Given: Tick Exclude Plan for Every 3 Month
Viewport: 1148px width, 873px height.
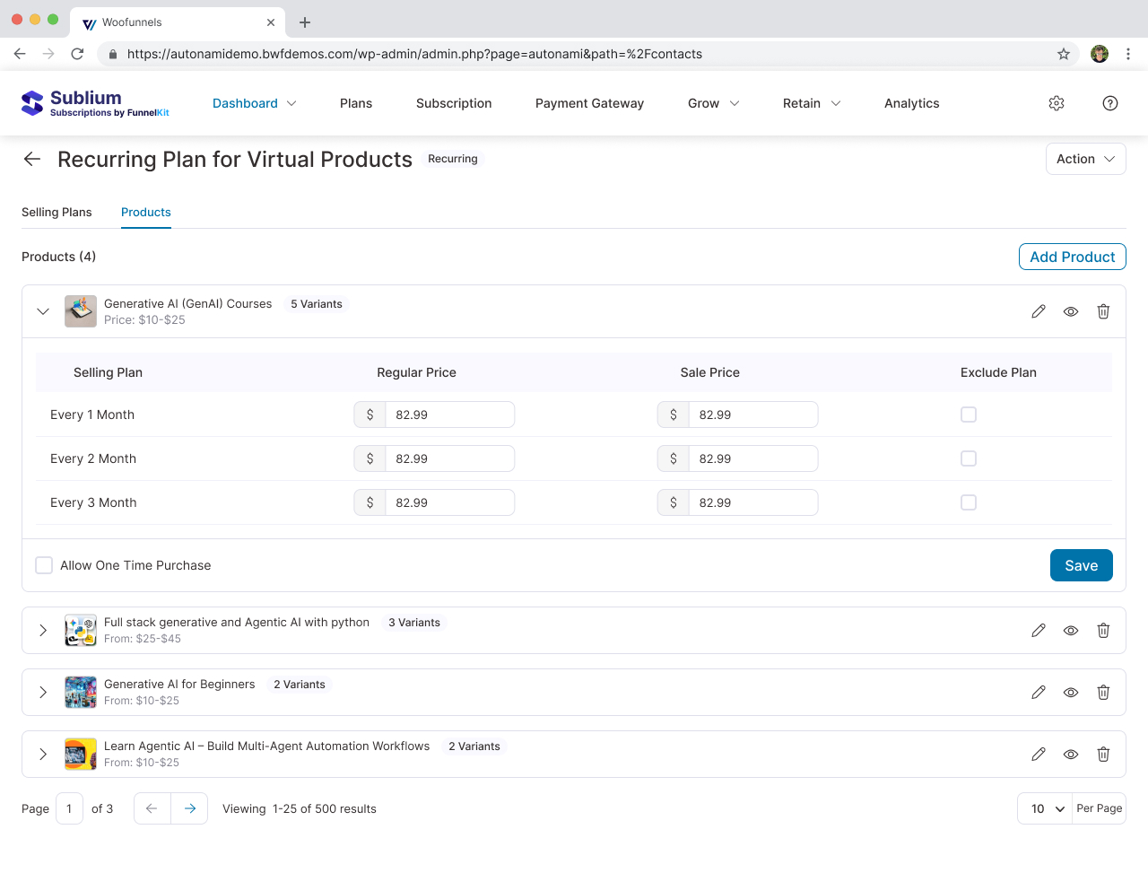Looking at the screenshot, I should 969,502.
